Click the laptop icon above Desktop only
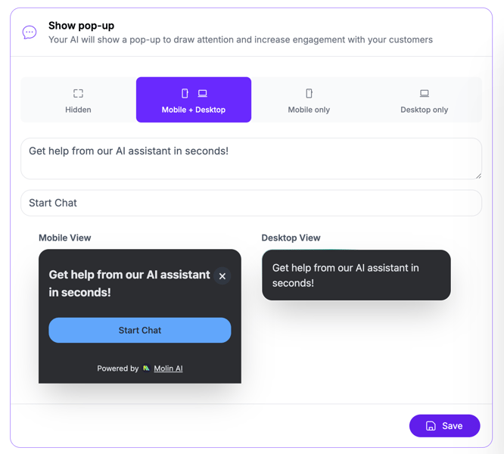This screenshot has height=454, width=504. [x=425, y=93]
